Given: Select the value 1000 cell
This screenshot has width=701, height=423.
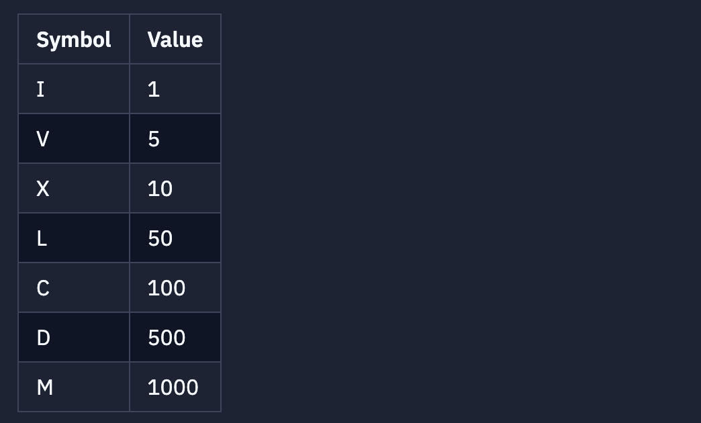Looking at the screenshot, I should [x=175, y=387].
